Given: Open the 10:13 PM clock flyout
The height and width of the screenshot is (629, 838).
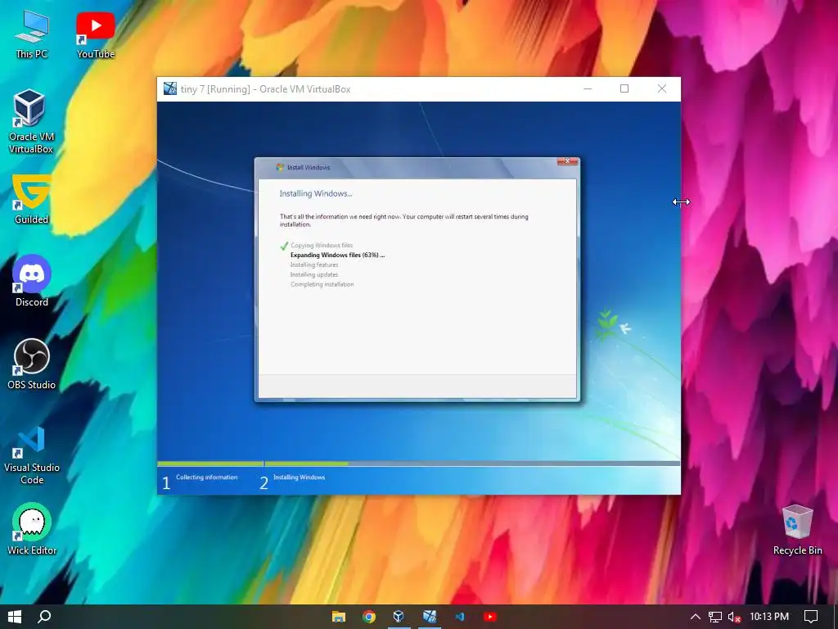Looking at the screenshot, I should pos(769,617).
